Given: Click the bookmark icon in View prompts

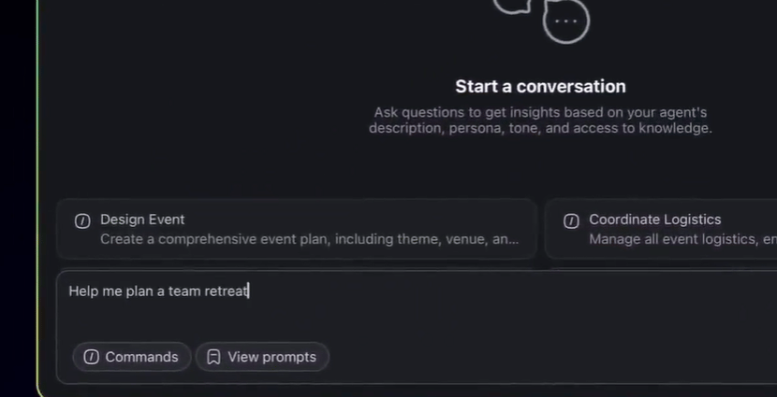Looking at the screenshot, I should (213, 357).
